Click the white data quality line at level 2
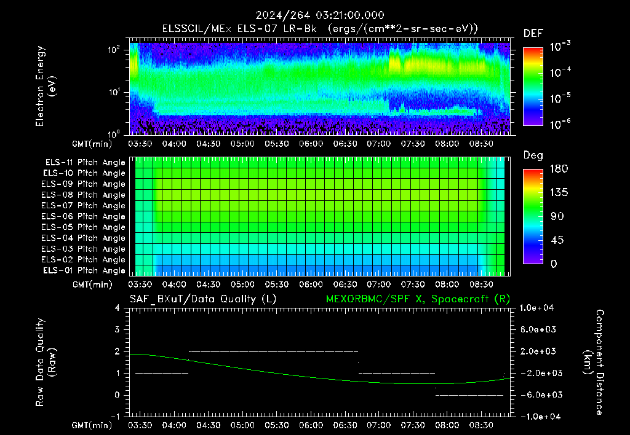This screenshot has width=630, height=435. 273,351
